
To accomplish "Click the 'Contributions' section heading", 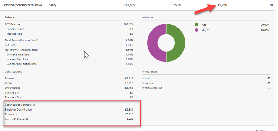I will coord(13,71).
